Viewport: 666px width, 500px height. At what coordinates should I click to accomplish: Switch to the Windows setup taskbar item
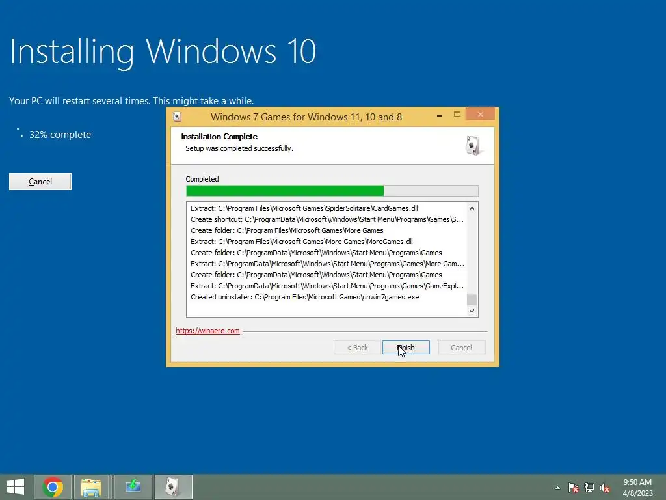133,487
